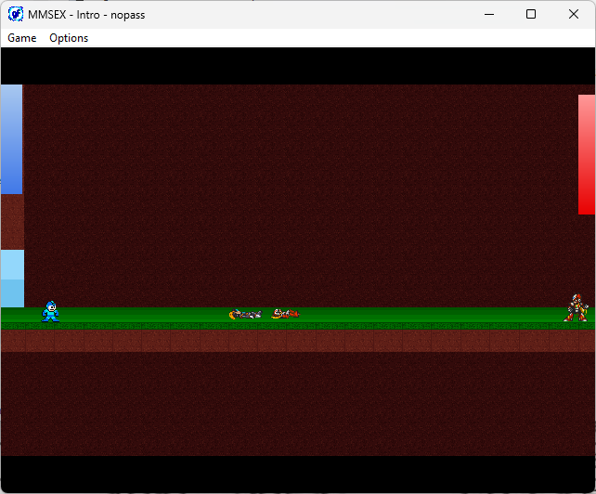596x494 pixels.
Task: Click the fallen red robot lying on grass
Action: 285,314
